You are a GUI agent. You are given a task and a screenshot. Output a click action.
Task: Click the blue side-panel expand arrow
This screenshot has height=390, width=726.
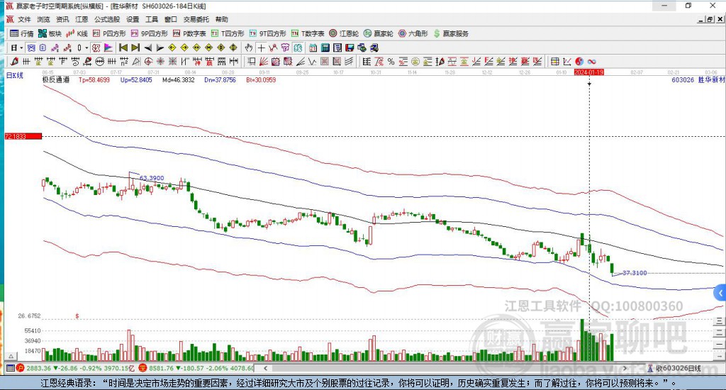pyautogui.click(x=720, y=293)
